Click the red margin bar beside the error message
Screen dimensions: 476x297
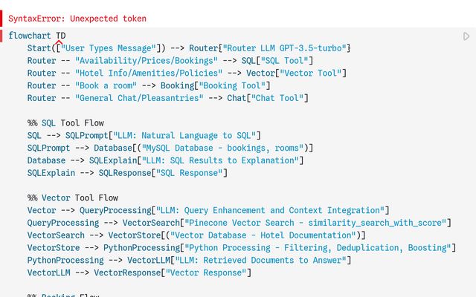click(1, 18)
